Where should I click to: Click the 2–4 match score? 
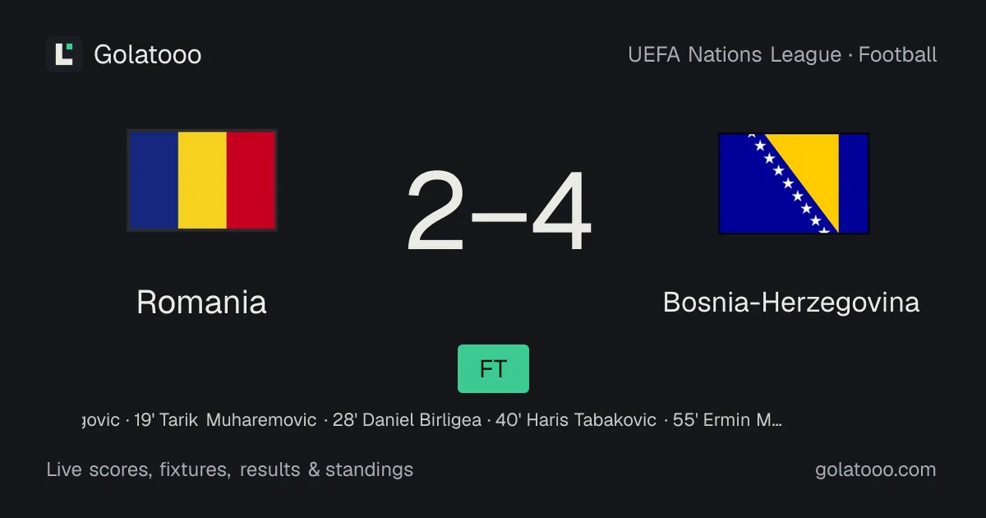coord(499,211)
